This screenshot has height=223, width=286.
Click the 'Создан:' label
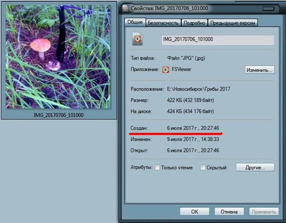(x=139, y=128)
